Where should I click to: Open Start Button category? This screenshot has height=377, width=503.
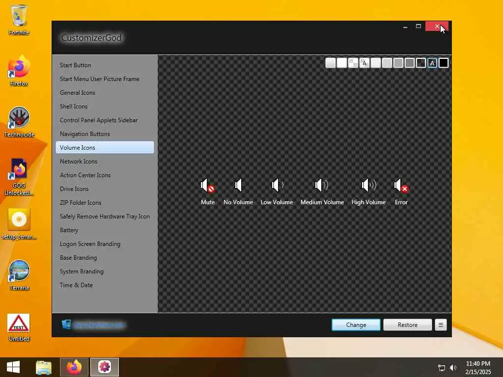(105, 65)
